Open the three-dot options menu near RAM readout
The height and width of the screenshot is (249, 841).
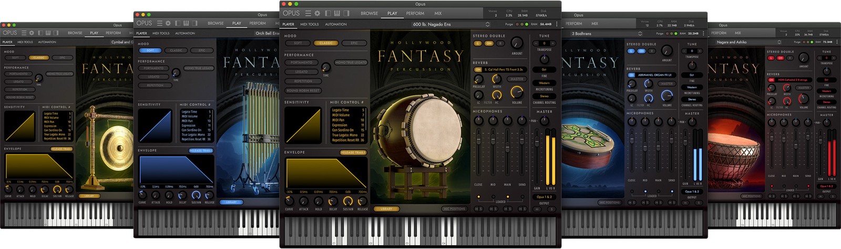coord(557,24)
